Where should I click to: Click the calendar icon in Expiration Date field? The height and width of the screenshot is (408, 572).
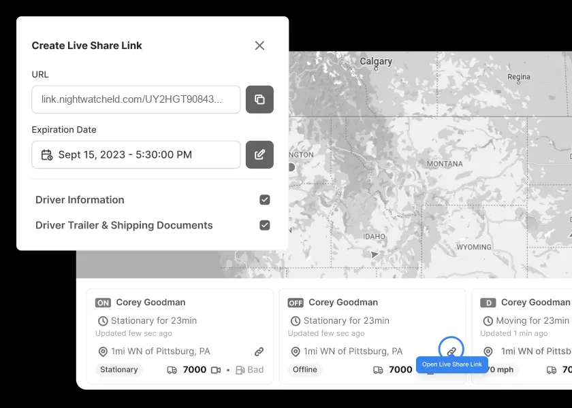(x=47, y=155)
